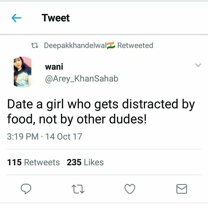
Task: Reply using the speech bubble icon
Action: tap(26, 189)
